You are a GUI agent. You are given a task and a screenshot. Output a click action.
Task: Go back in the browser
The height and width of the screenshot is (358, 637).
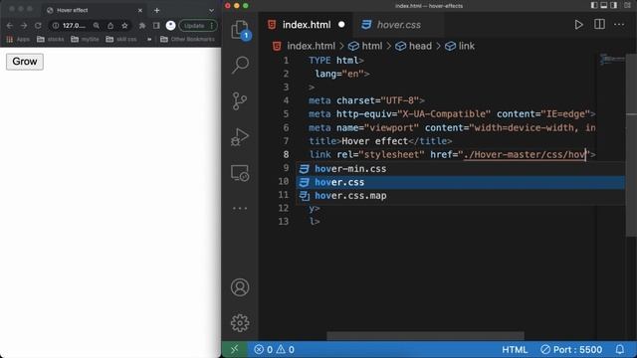click(x=10, y=26)
